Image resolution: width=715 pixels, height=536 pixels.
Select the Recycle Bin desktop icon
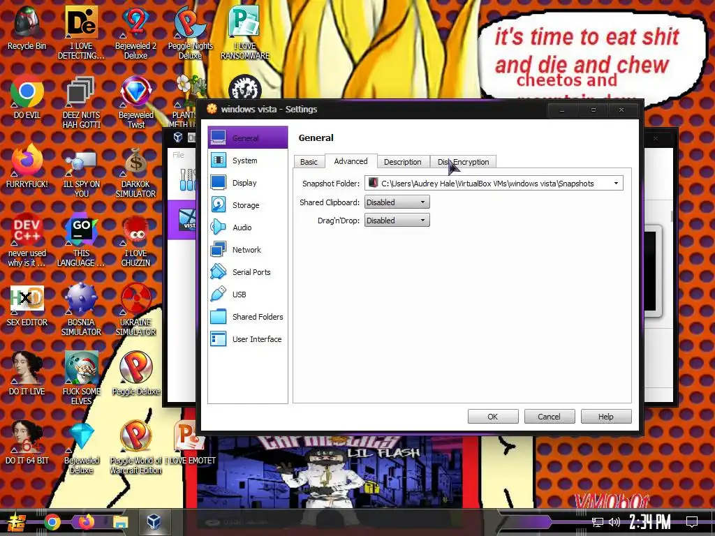[27, 28]
